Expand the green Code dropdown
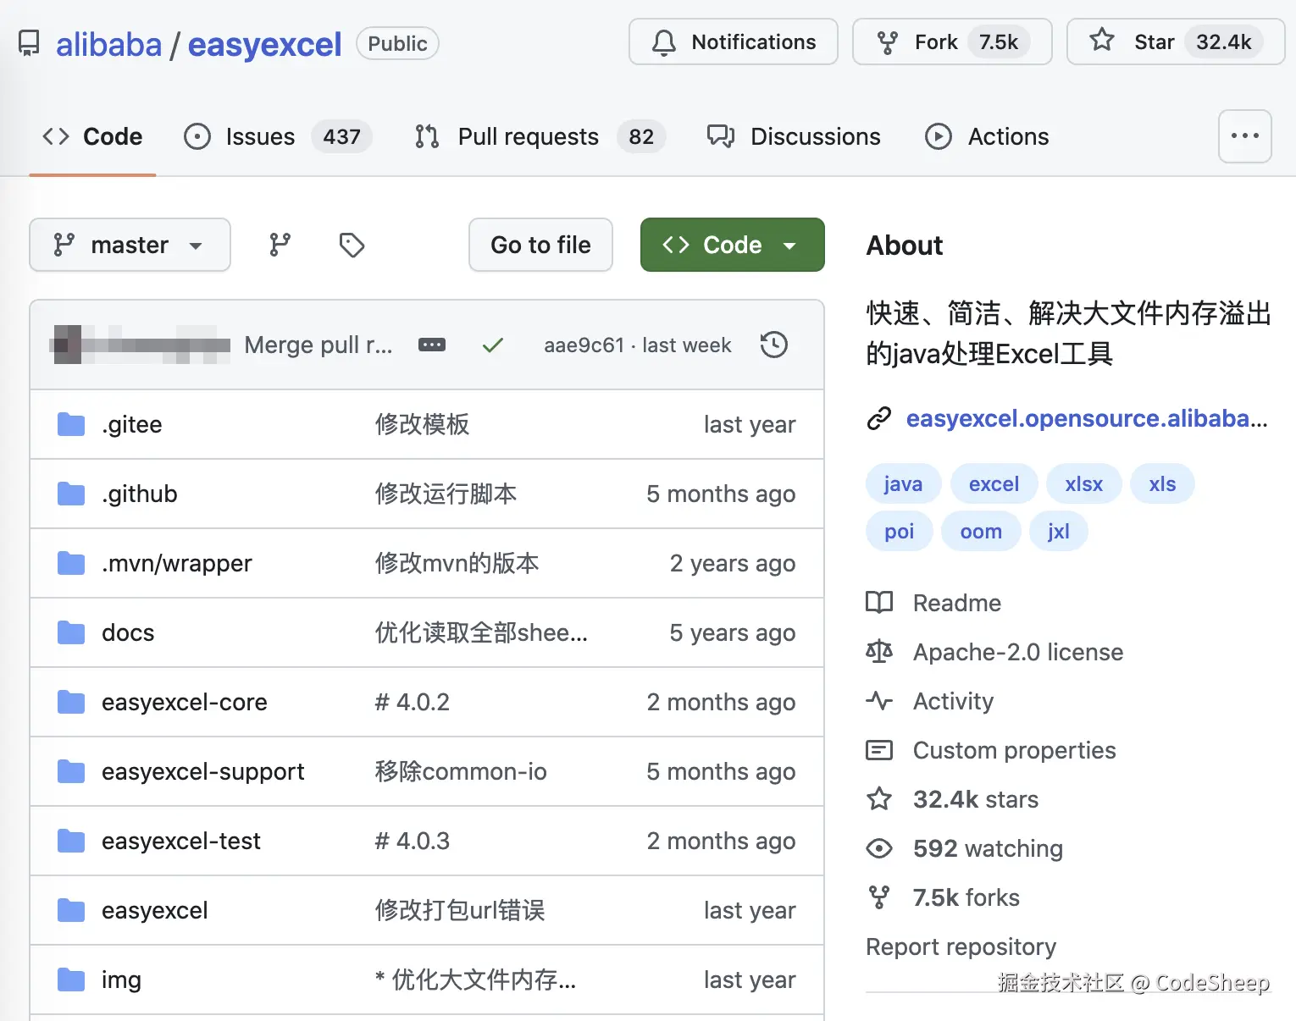Screen dimensions: 1296x1021 pos(732,245)
